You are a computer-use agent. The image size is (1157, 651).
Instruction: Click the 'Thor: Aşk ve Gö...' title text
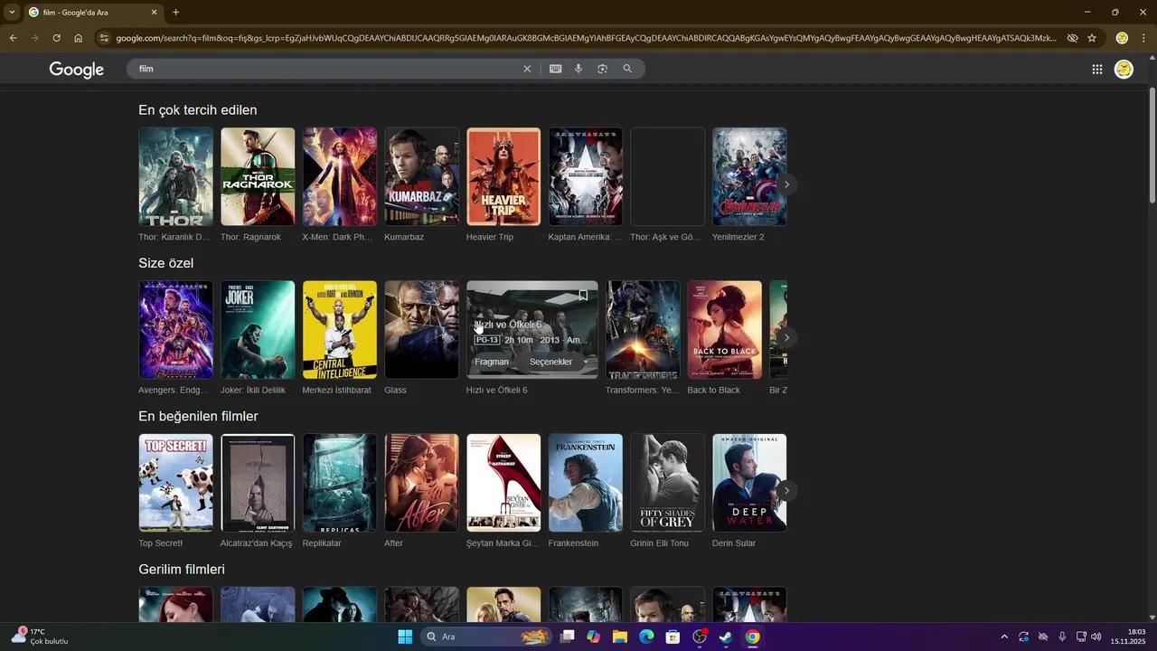(665, 237)
